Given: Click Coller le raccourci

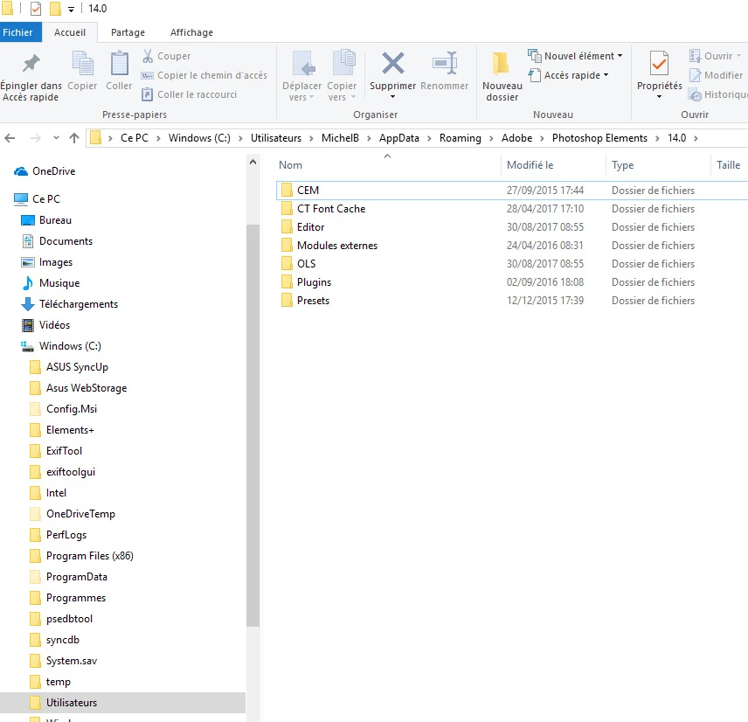Looking at the screenshot, I should tap(190, 94).
